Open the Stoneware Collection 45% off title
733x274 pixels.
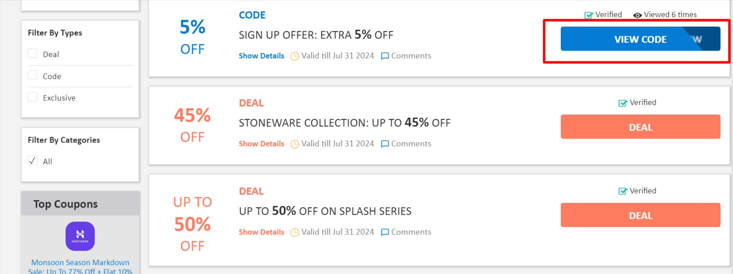pyautogui.click(x=344, y=123)
